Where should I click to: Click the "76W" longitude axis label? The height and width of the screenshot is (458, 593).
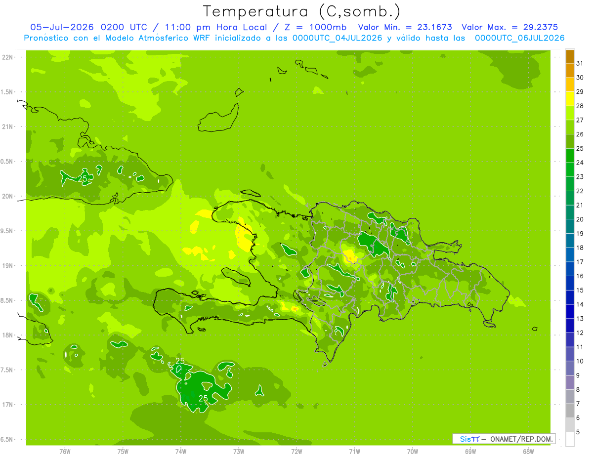[65, 451]
